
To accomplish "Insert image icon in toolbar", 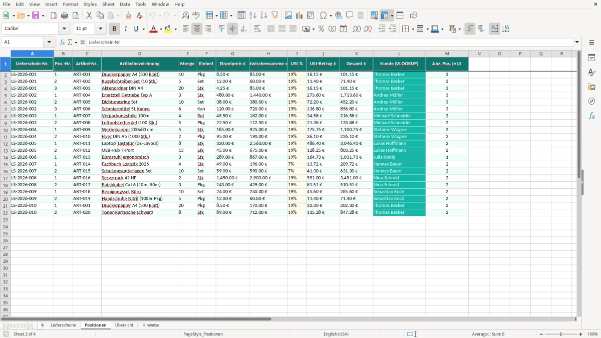I will click(288, 16).
